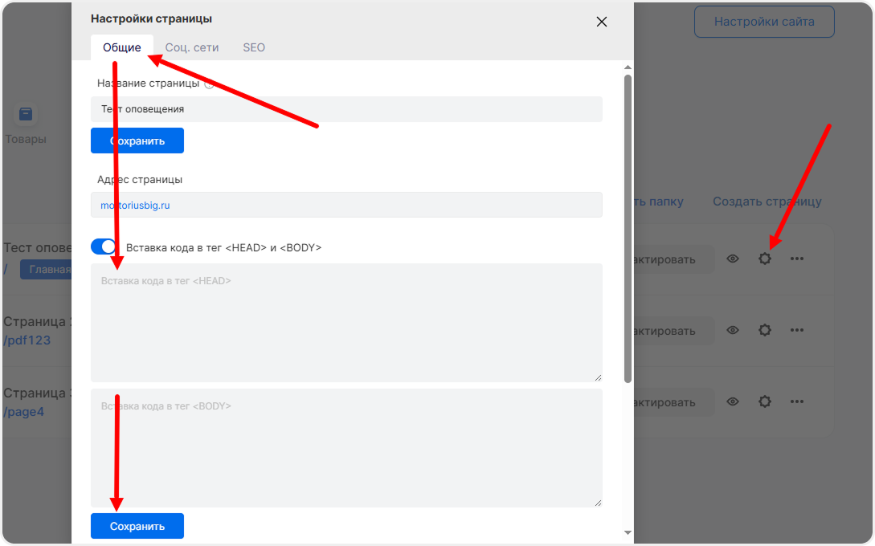Click the eye icon in /pdf123 row

point(733,330)
